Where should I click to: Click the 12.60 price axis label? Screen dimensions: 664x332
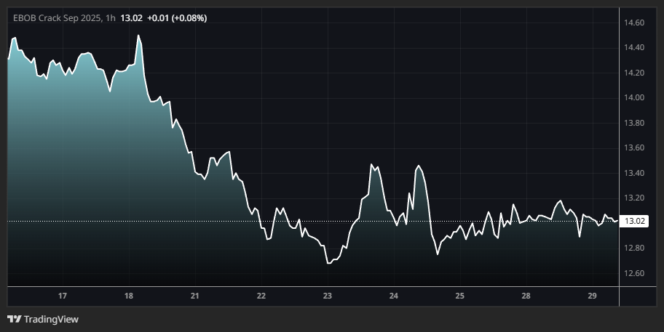coord(634,273)
